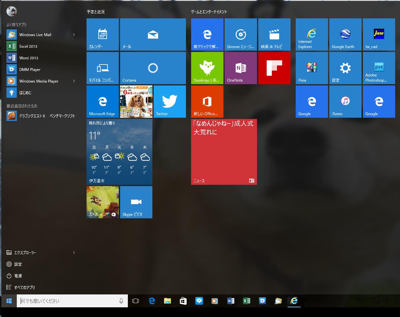Open File Explorer from the taskbar
400x317 pixels.
[167, 301]
